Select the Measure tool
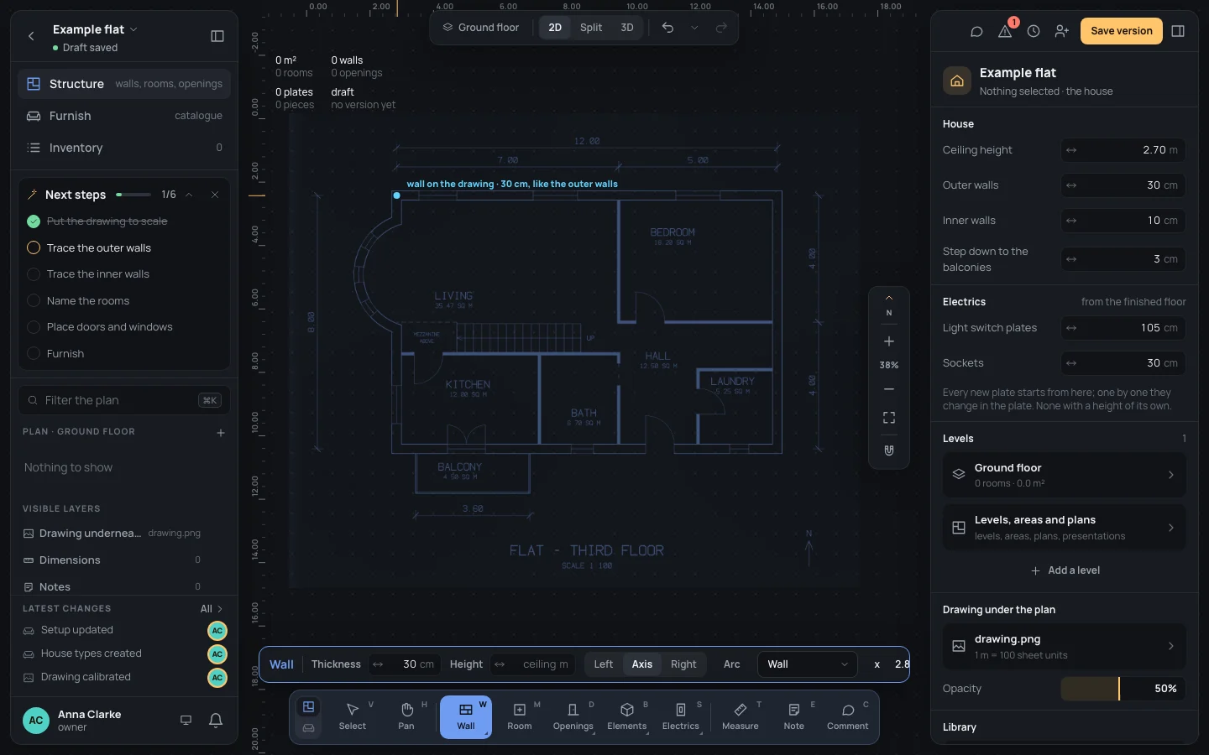This screenshot has width=1209, height=755. click(741, 717)
